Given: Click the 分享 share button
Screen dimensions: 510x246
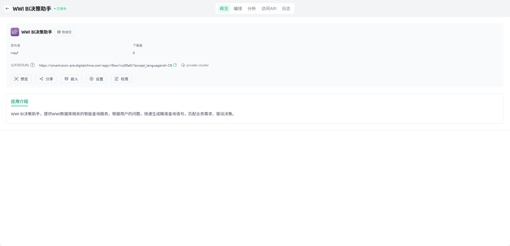Looking at the screenshot, I should [46, 79].
